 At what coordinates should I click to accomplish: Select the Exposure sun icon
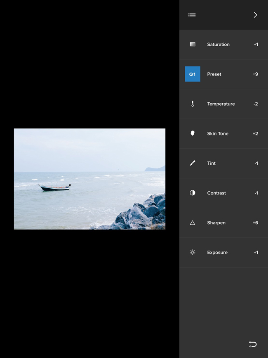193,252
